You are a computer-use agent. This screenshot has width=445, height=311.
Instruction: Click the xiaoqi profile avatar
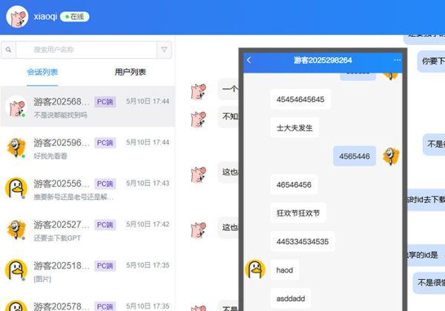(x=17, y=16)
